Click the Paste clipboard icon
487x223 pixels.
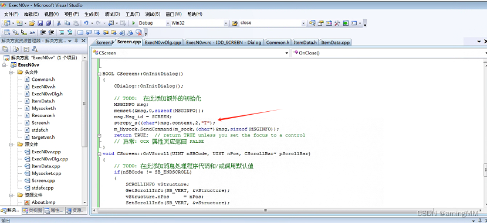coord(76,23)
